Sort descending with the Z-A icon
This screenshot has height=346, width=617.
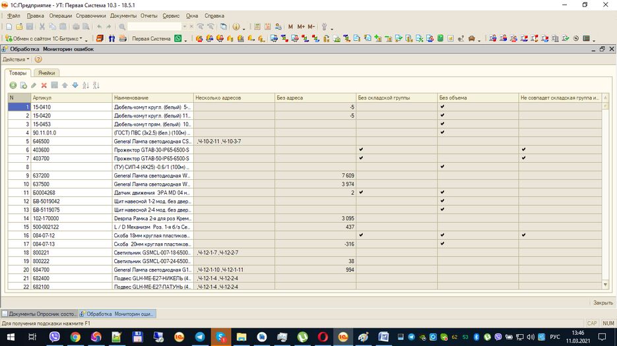(96, 85)
